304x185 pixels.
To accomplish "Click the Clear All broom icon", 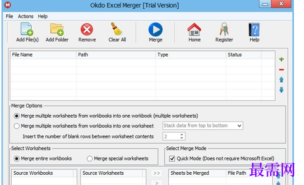I will tap(116, 29).
